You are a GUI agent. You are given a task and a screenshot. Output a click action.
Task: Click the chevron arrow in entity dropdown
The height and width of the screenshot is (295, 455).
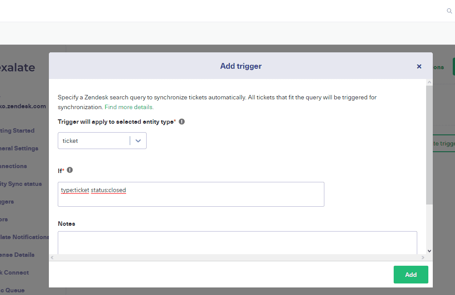pyautogui.click(x=138, y=141)
